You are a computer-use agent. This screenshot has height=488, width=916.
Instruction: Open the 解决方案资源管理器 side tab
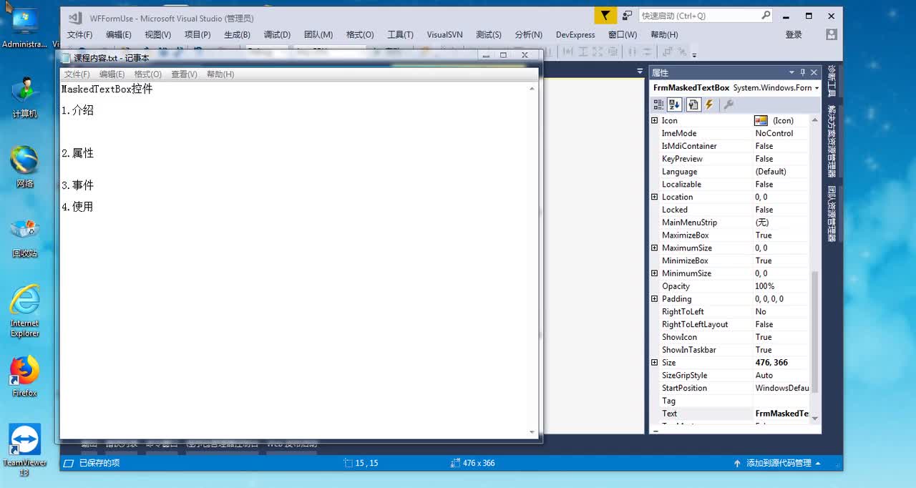[832, 141]
